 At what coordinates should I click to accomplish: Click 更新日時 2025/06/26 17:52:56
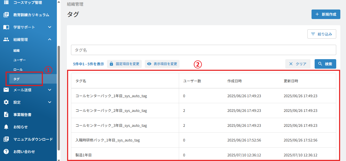click(300, 140)
